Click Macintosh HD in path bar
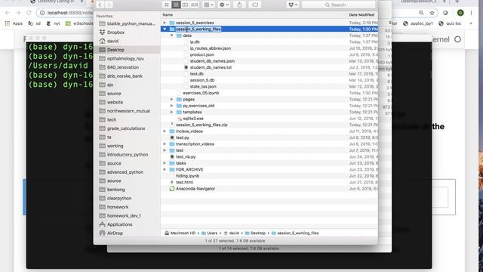Image resolution: width=483 pixels, height=272 pixels. pos(180,233)
